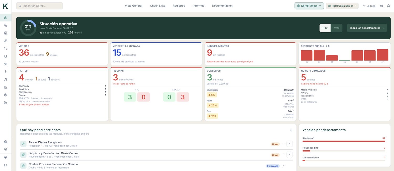Open the Partes card showing 4 abiertos

coord(62,94)
